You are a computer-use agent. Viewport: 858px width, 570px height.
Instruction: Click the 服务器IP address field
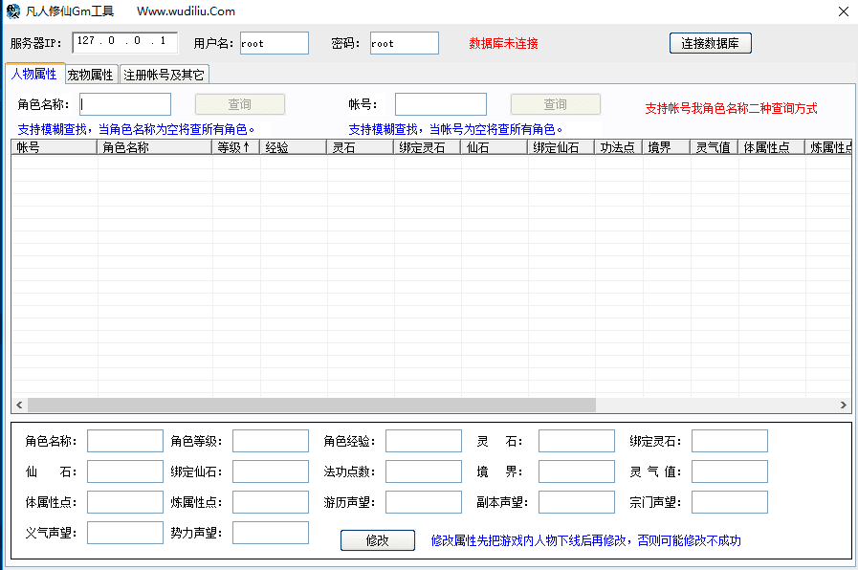point(124,42)
